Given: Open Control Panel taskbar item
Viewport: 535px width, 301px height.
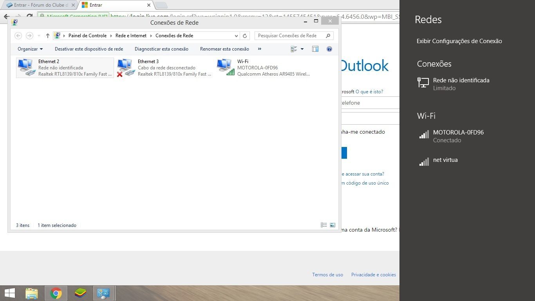Looking at the screenshot, I should [104, 293].
